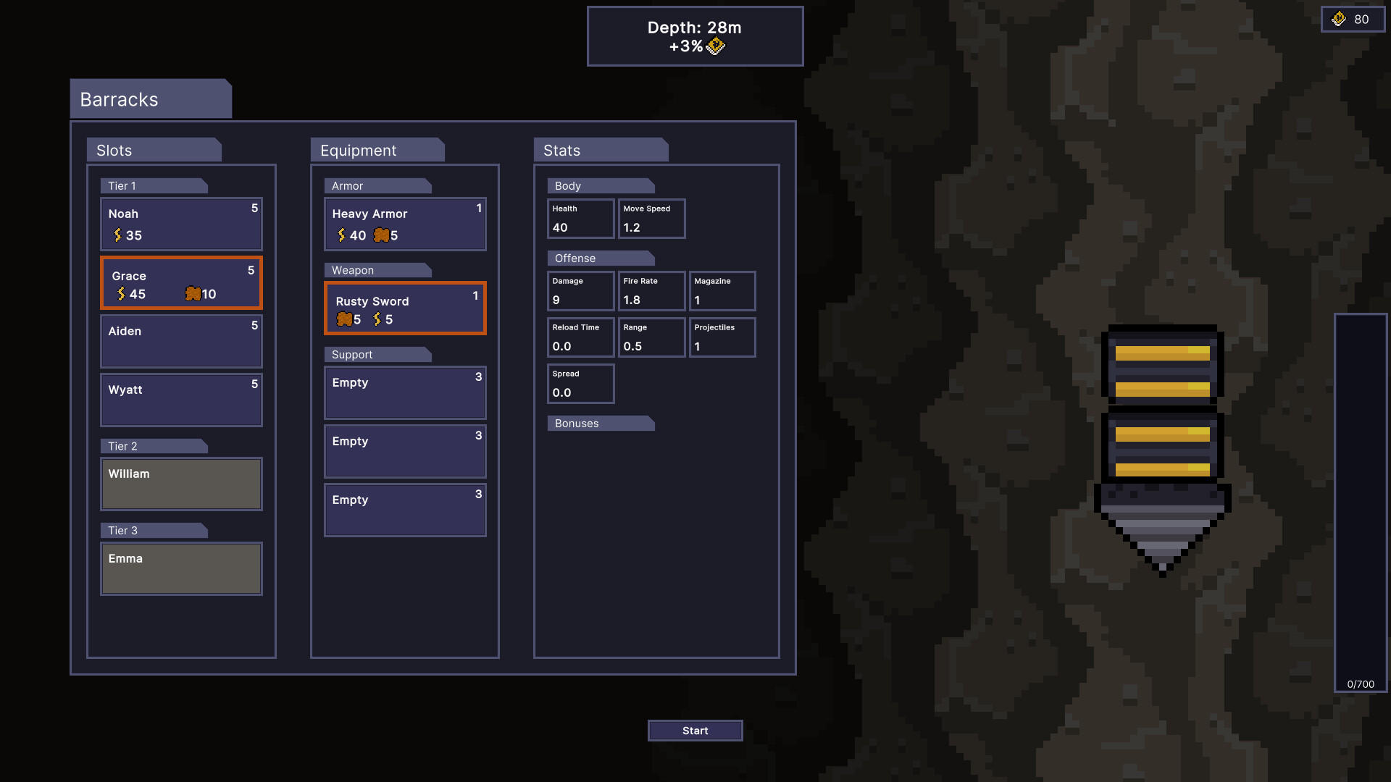Viewport: 1391px width, 782px height.
Task: Click the armor quality icon next to Heavy Armor
Action: tap(382, 235)
